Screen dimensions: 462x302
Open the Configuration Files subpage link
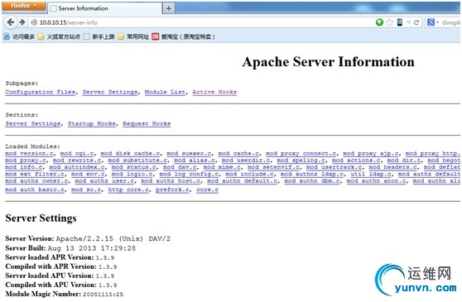tap(41, 92)
